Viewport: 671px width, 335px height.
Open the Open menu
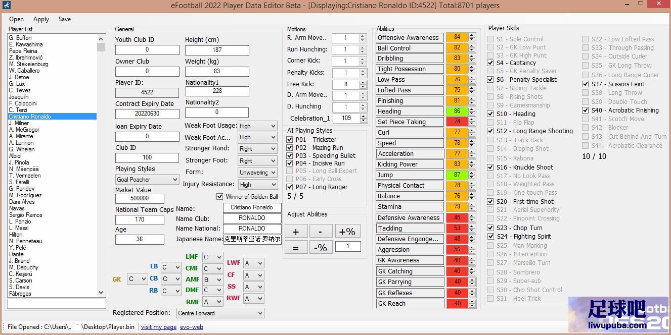(x=16, y=19)
